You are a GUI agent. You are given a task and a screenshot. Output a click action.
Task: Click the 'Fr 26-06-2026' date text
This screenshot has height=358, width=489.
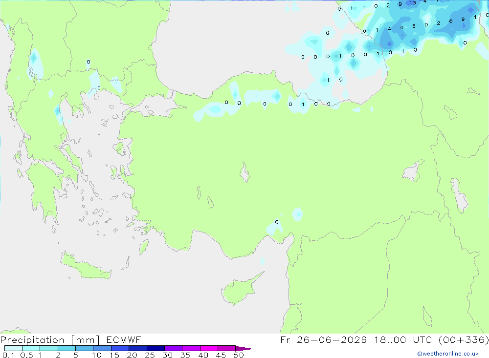[x=323, y=340]
